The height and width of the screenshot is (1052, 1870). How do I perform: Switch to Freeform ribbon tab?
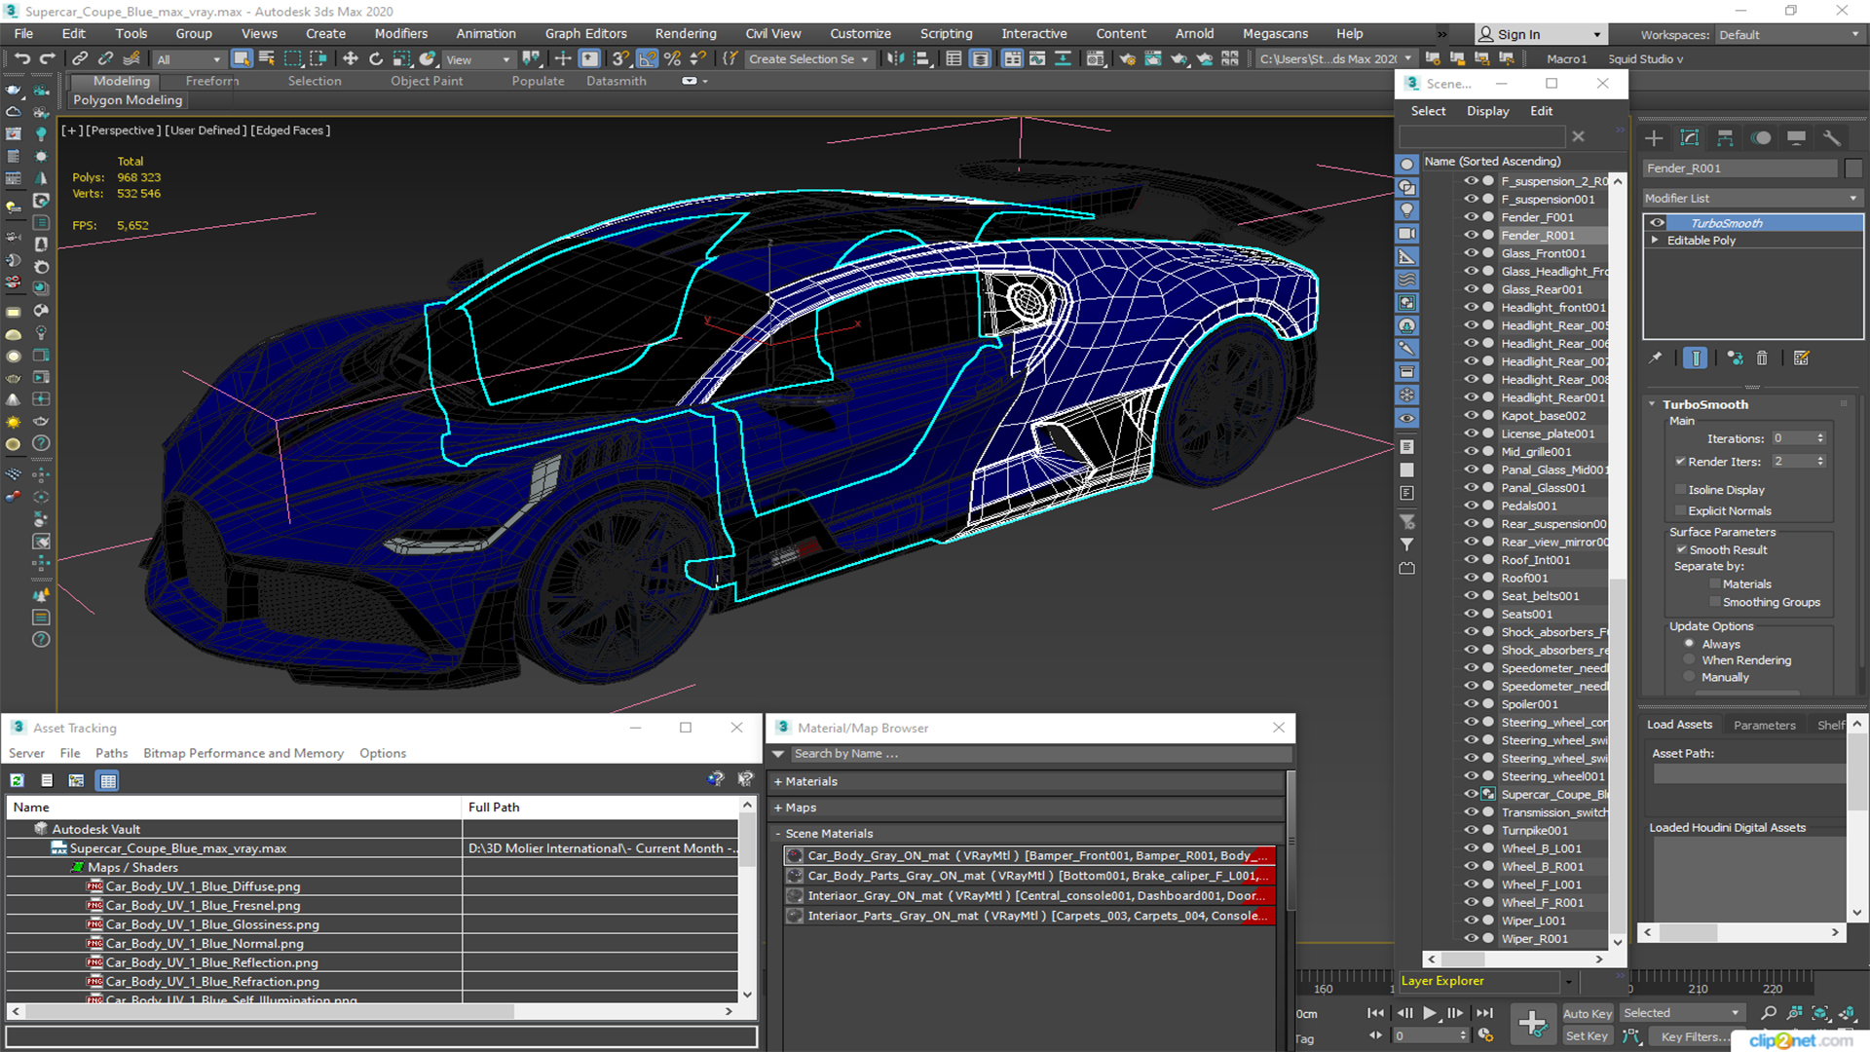pyautogui.click(x=212, y=81)
